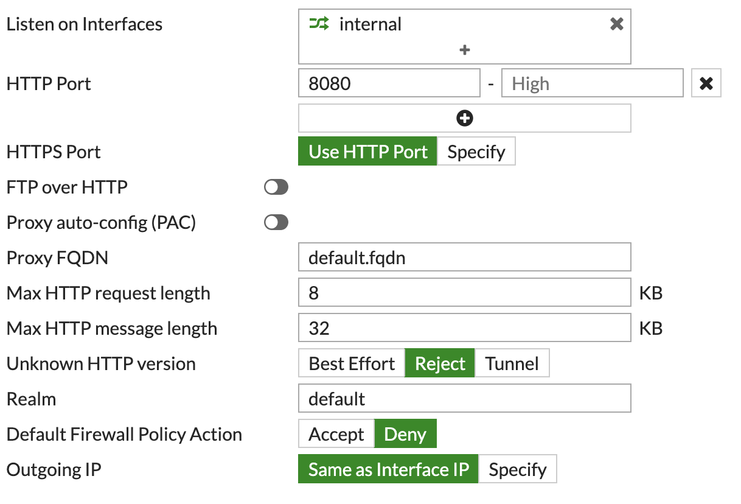741x504 pixels.
Task: Select Reject for Unknown HTTP version
Action: pos(439,363)
